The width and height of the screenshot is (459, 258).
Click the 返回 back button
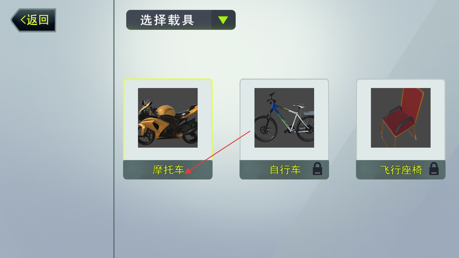[34, 20]
